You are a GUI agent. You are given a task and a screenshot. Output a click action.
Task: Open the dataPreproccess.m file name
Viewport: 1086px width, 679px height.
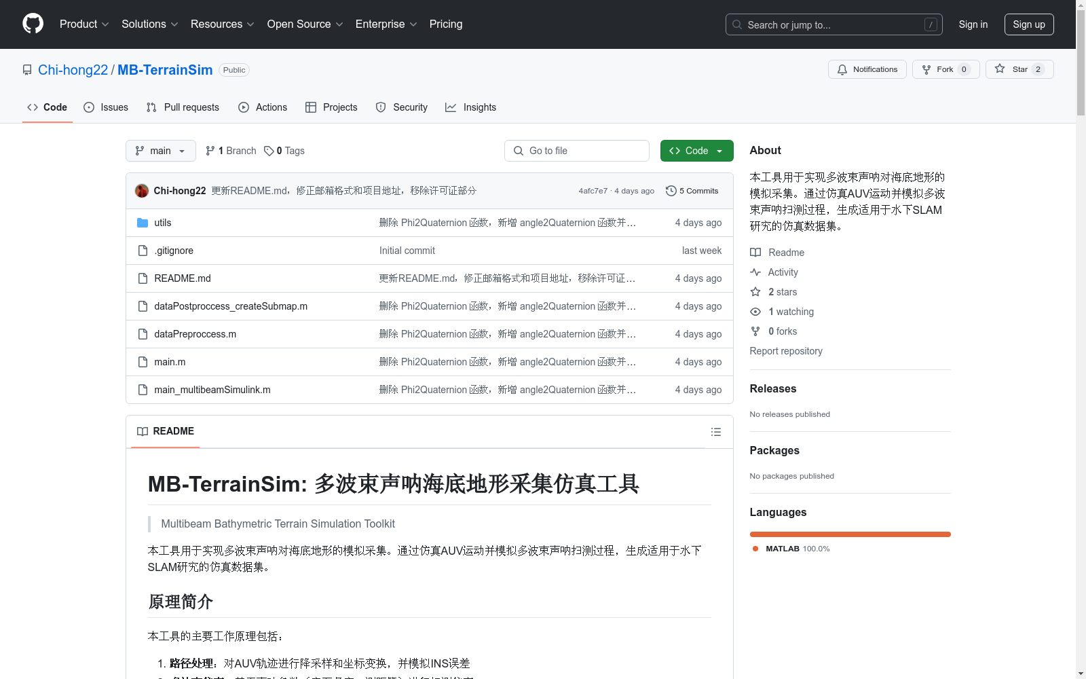pos(195,334)
